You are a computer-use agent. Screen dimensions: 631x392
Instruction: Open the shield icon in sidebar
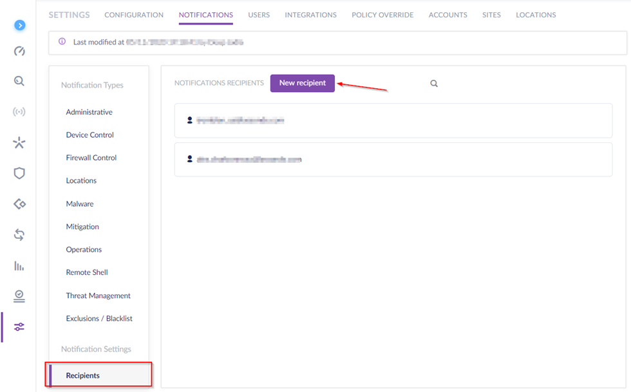pyautogui.click(x=19, y=173)
